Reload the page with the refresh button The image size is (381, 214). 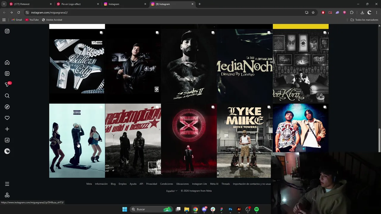(x=18, y=12)
